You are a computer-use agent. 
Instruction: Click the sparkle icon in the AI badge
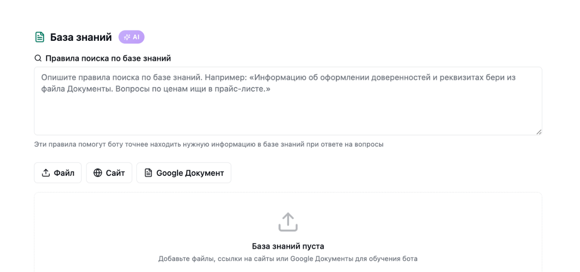pos(127,37)
